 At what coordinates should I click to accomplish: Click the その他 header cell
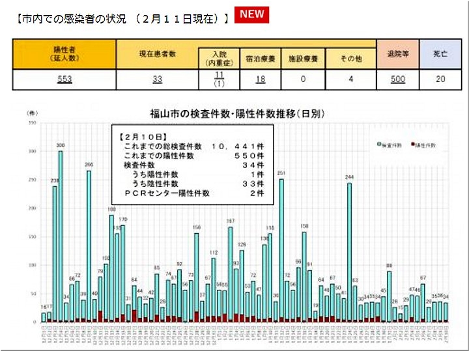coord(350,59)
